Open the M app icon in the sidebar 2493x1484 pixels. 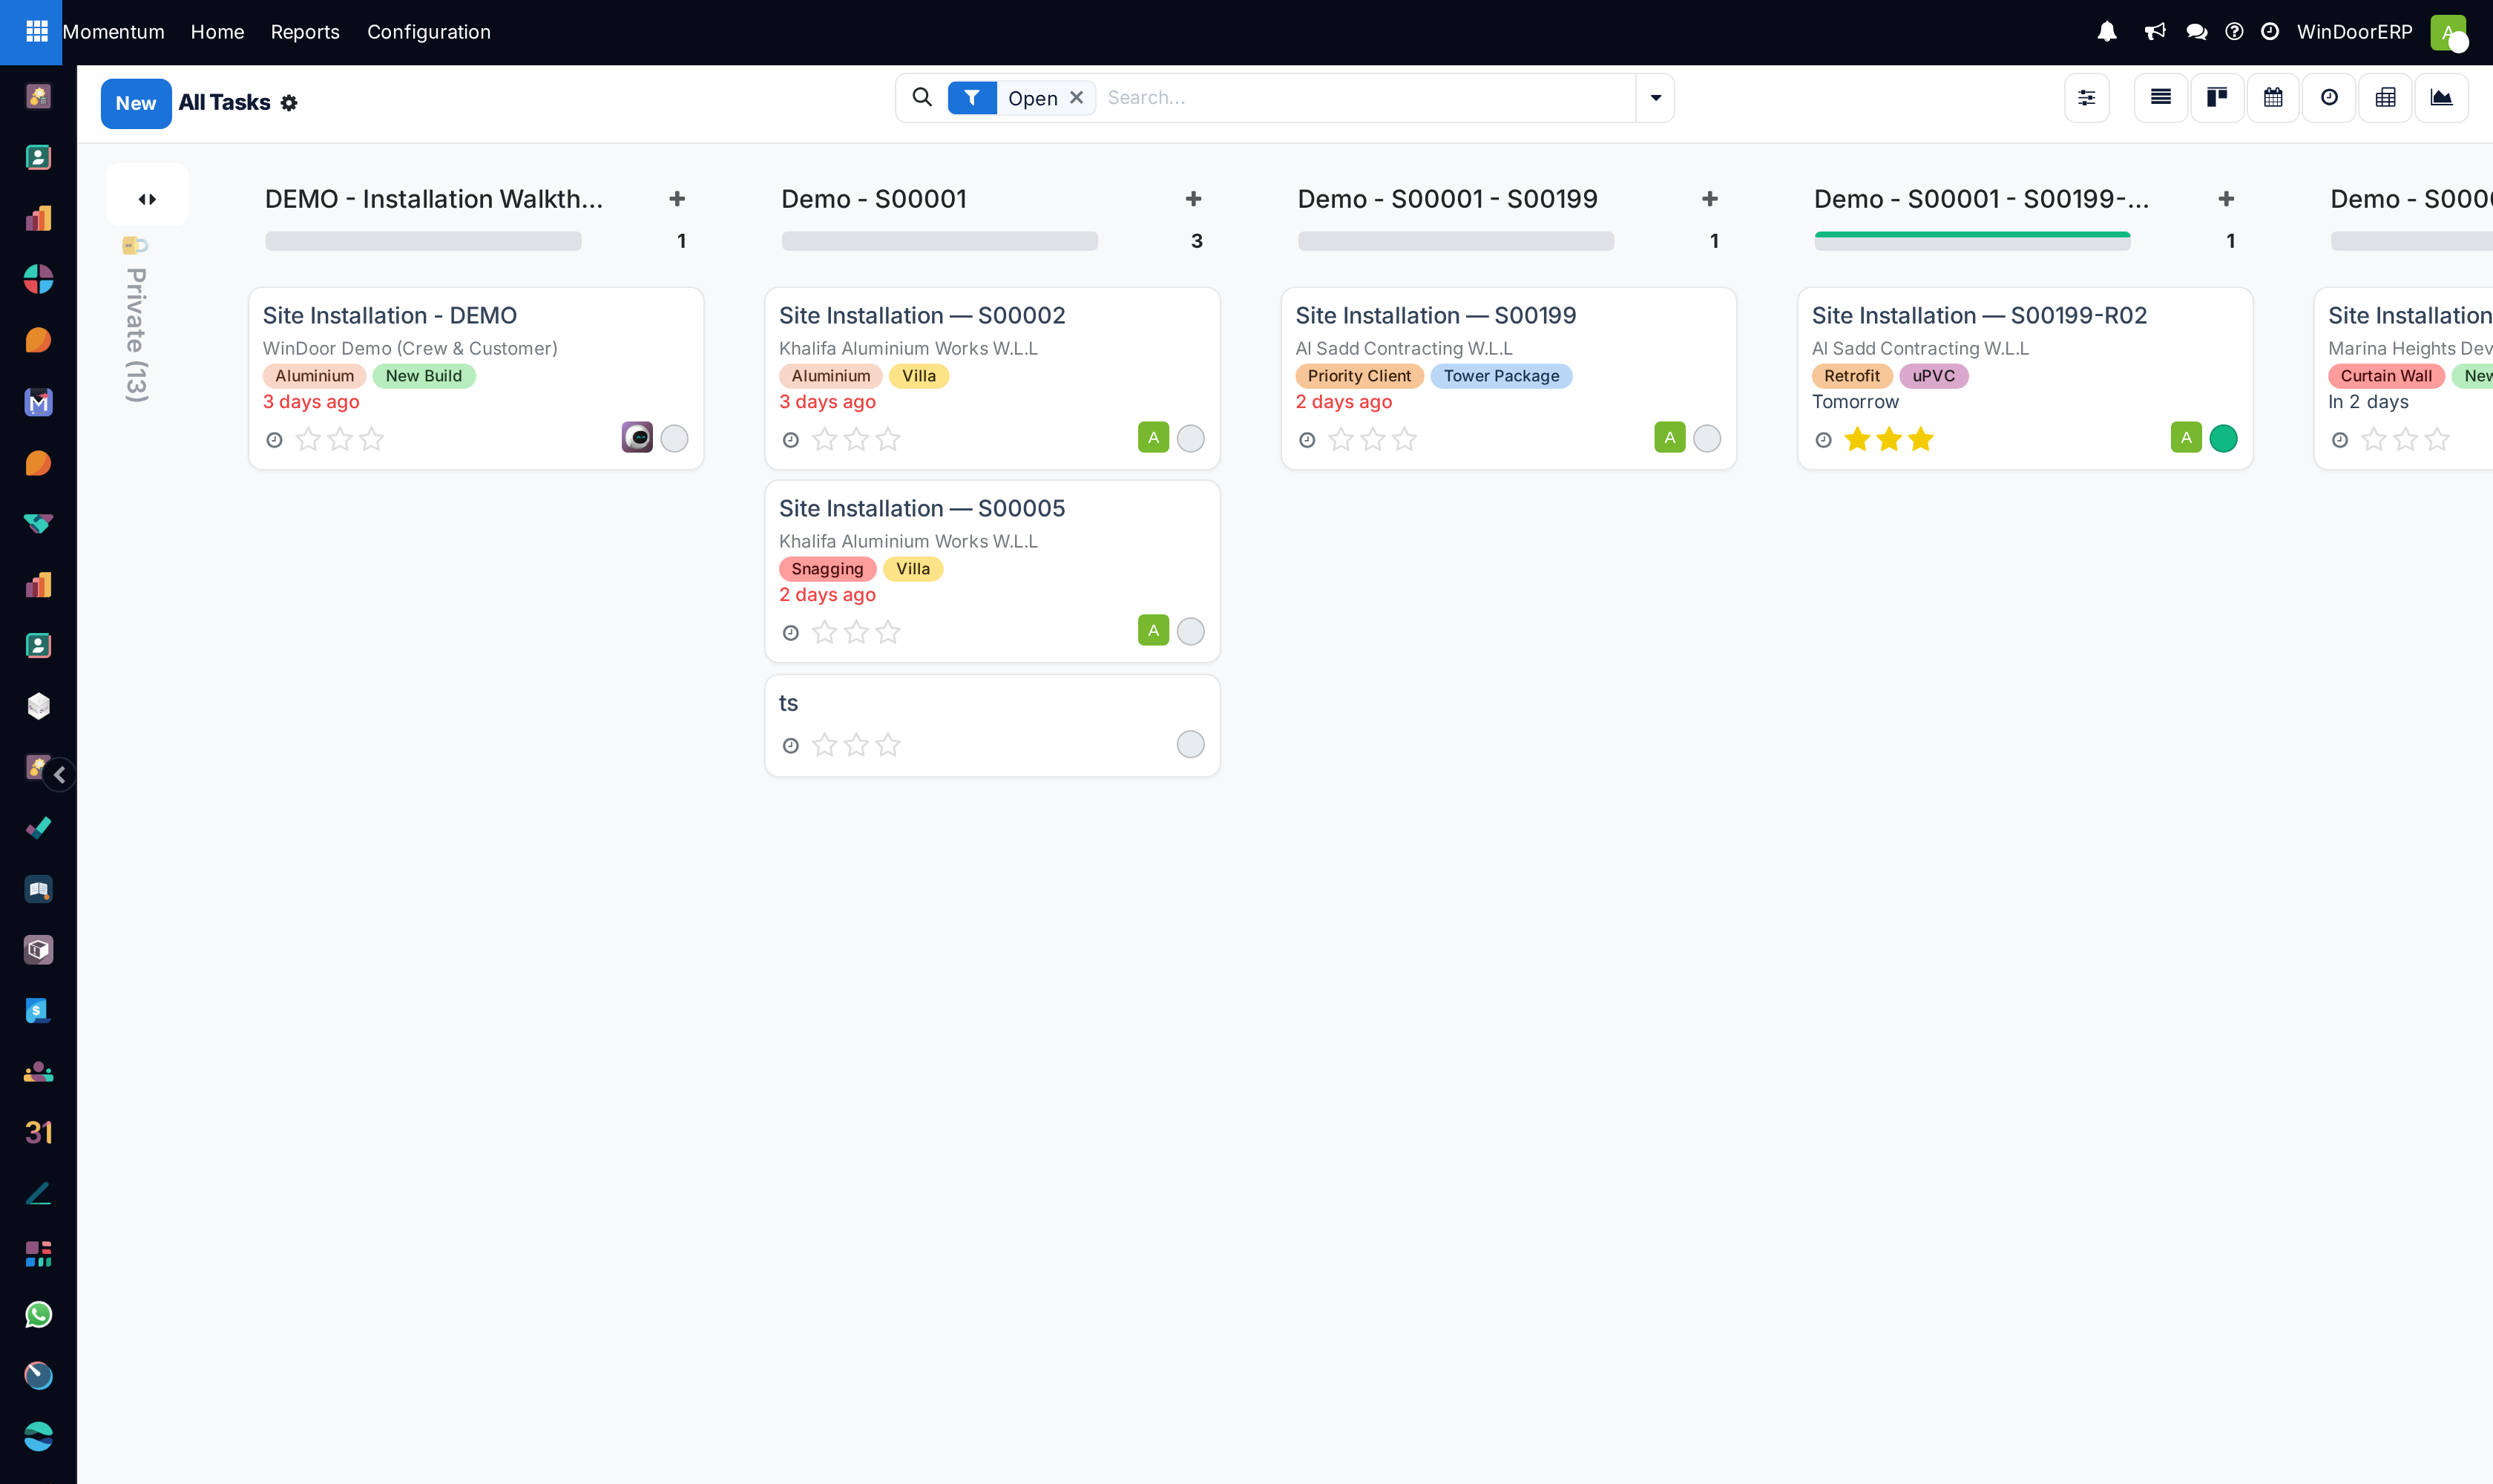(x=38, y=402)
